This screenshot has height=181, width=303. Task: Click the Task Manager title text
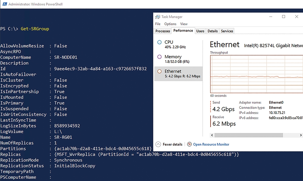(x=172, y=17)
